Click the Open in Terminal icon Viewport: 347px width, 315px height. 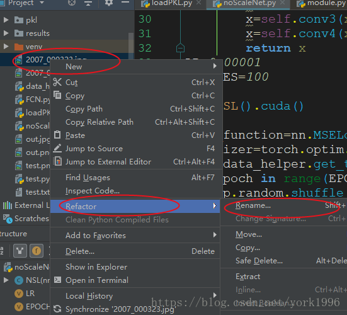[x=57, y=280]
